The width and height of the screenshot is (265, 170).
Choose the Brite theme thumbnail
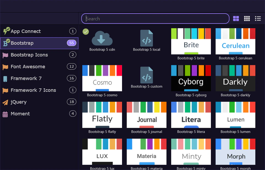click(191, 41)
